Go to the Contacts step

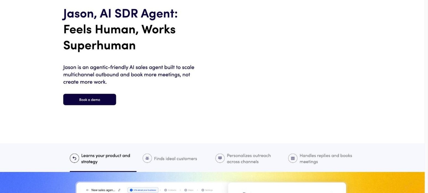coord(170,190)
